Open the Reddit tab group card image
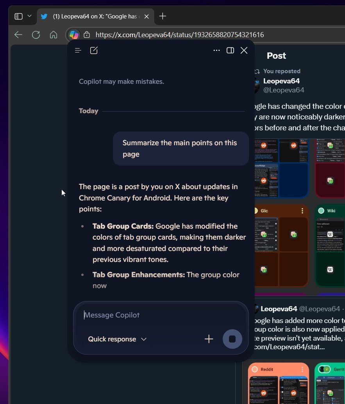 pyautogui.click(x=279, y=383)
